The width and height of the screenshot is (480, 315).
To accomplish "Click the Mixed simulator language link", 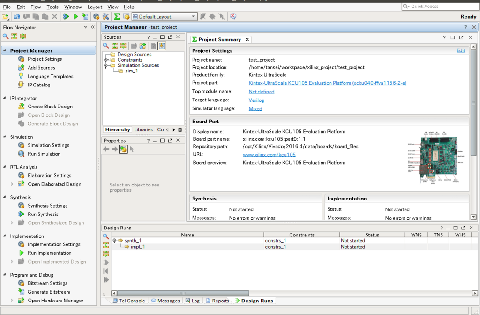I will (255, 108).
